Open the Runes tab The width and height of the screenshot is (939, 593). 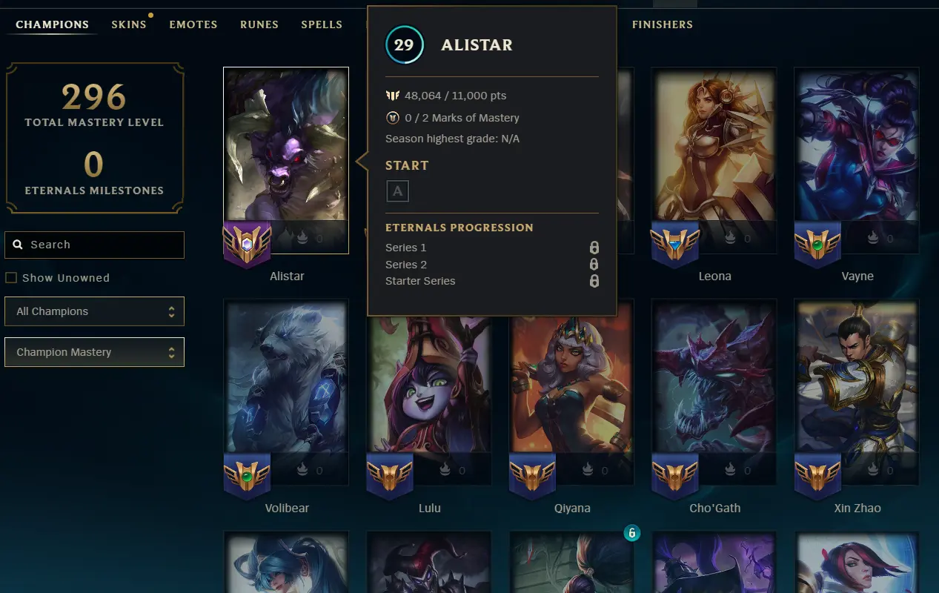click(259, 24)
